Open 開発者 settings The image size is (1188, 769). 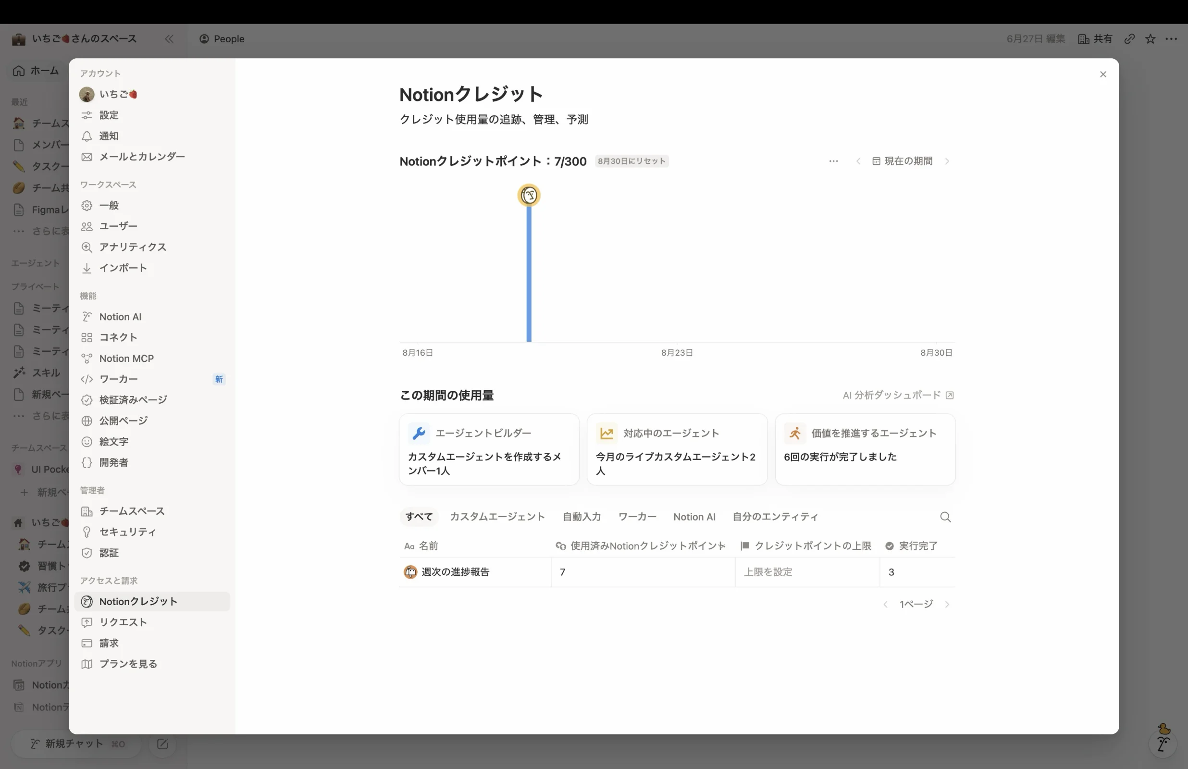click(152, 462)
